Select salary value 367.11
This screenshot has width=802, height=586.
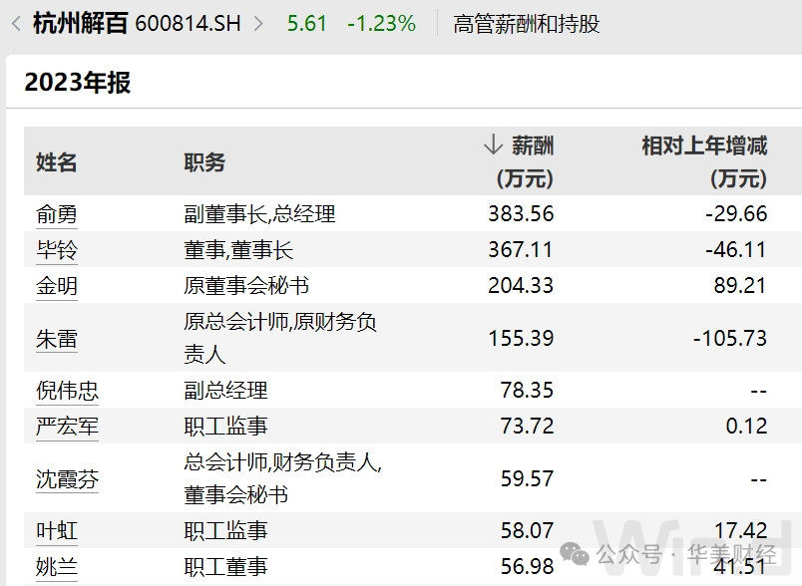521,250
